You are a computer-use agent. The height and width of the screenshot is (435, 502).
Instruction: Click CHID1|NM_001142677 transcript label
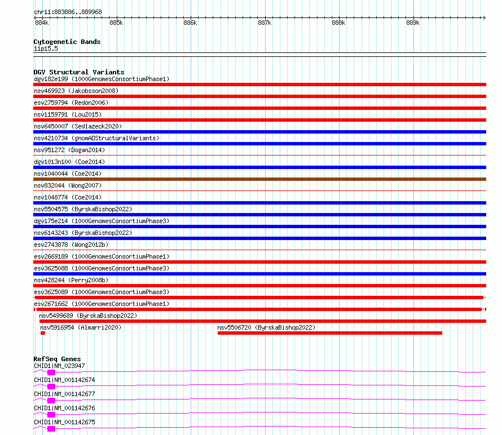64,394
